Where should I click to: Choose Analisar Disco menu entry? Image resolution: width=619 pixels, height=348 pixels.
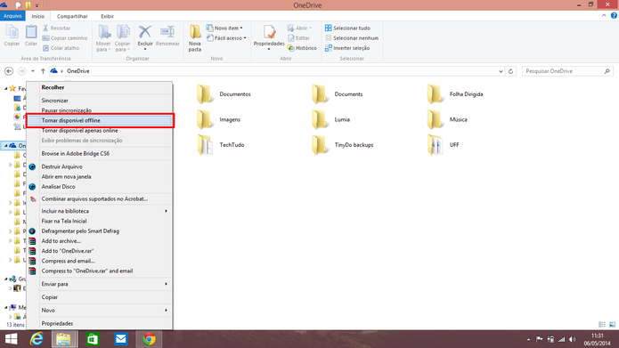(100, 187)
